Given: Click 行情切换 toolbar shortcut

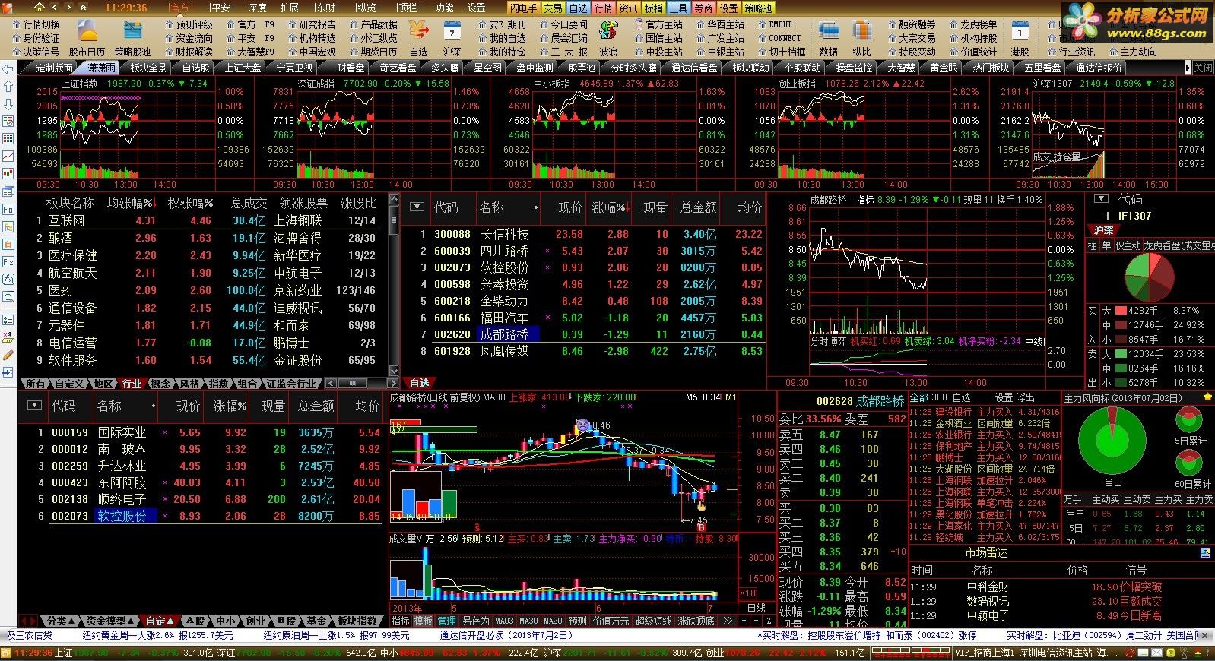Looking at the screenshot, I should tap(36, 24).
